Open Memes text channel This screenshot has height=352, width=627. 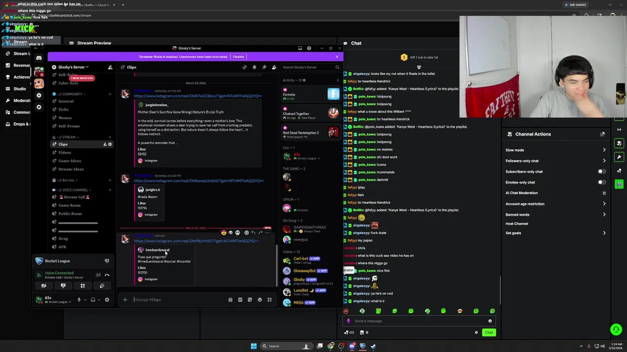pos(65,118)
